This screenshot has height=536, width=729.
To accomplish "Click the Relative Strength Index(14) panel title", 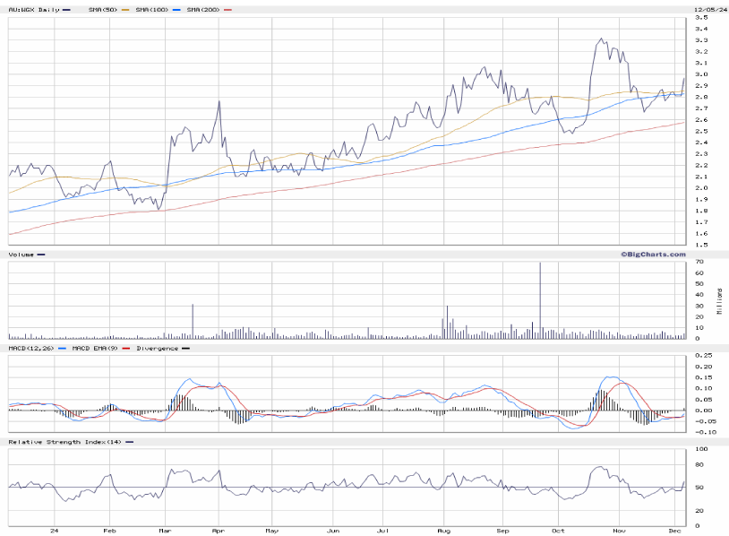I will click(64, 442).
